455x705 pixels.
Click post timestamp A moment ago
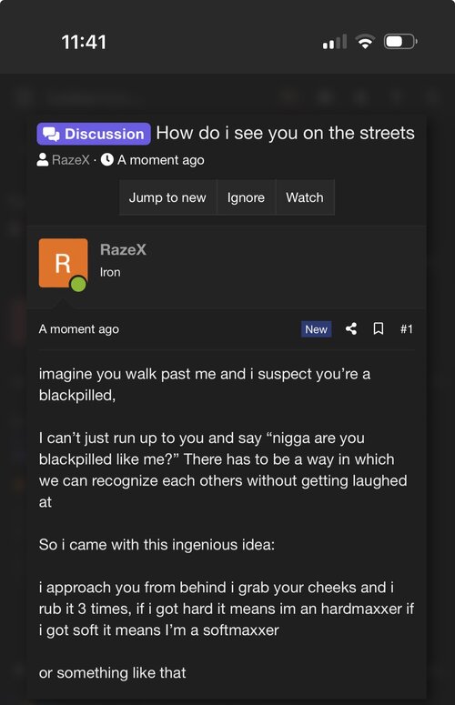[x=78, y=329]
